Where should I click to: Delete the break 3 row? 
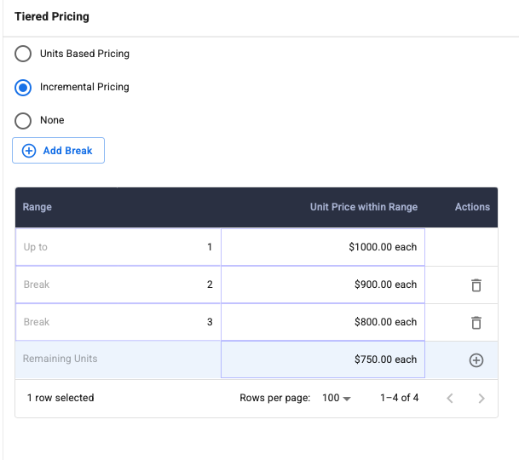[x=476, y=323]
